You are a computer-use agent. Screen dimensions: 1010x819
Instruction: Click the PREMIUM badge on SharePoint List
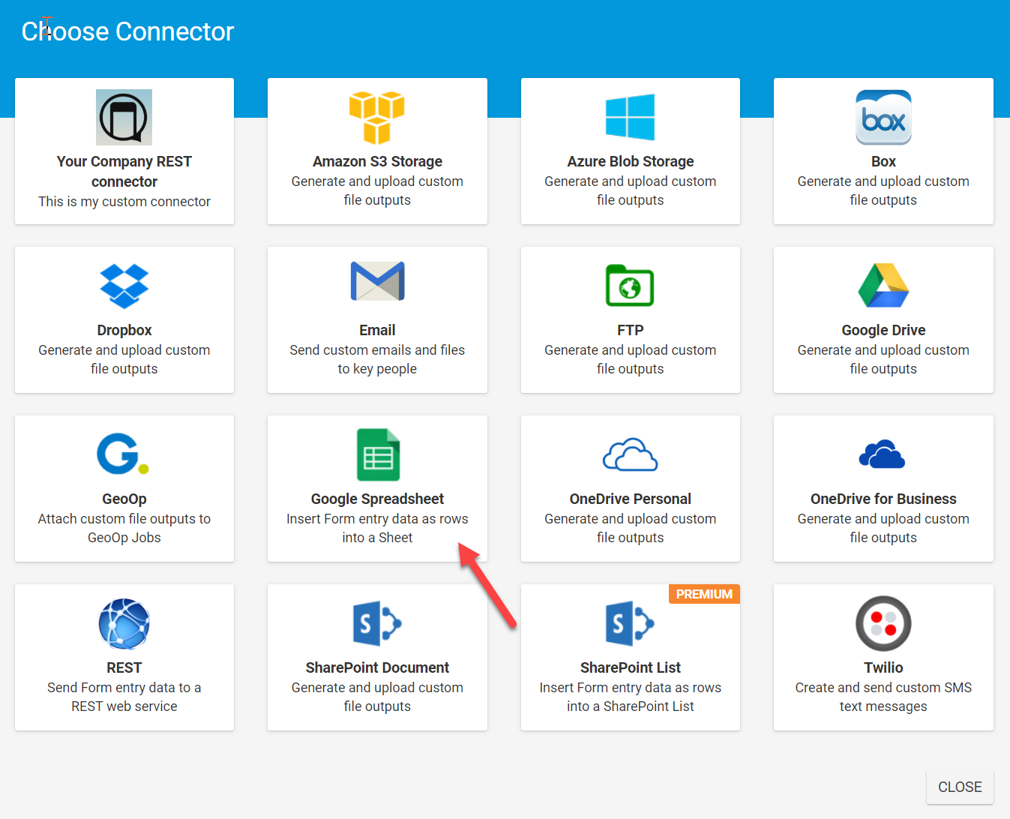point(704,594)
